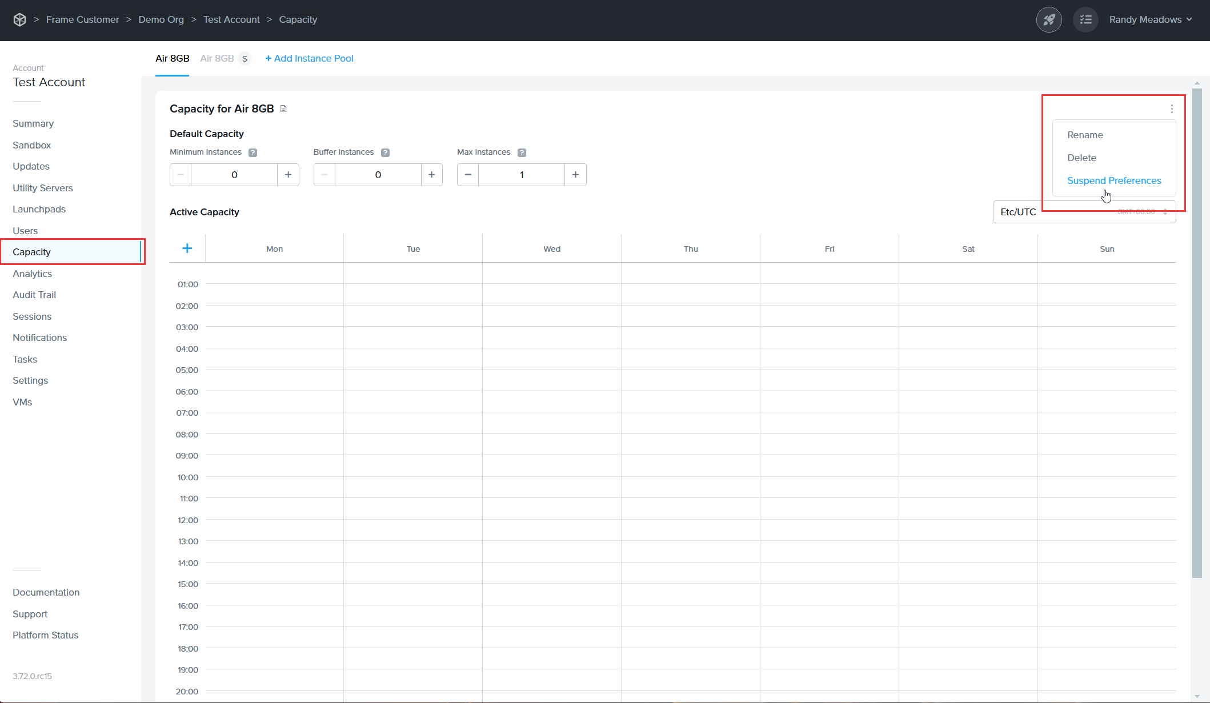
Task: Select the Rename option from dropdown menu
Action: pos(1085,135)
